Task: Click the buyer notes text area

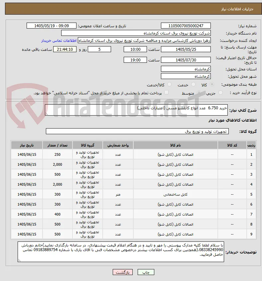Action: coord(121,252)
